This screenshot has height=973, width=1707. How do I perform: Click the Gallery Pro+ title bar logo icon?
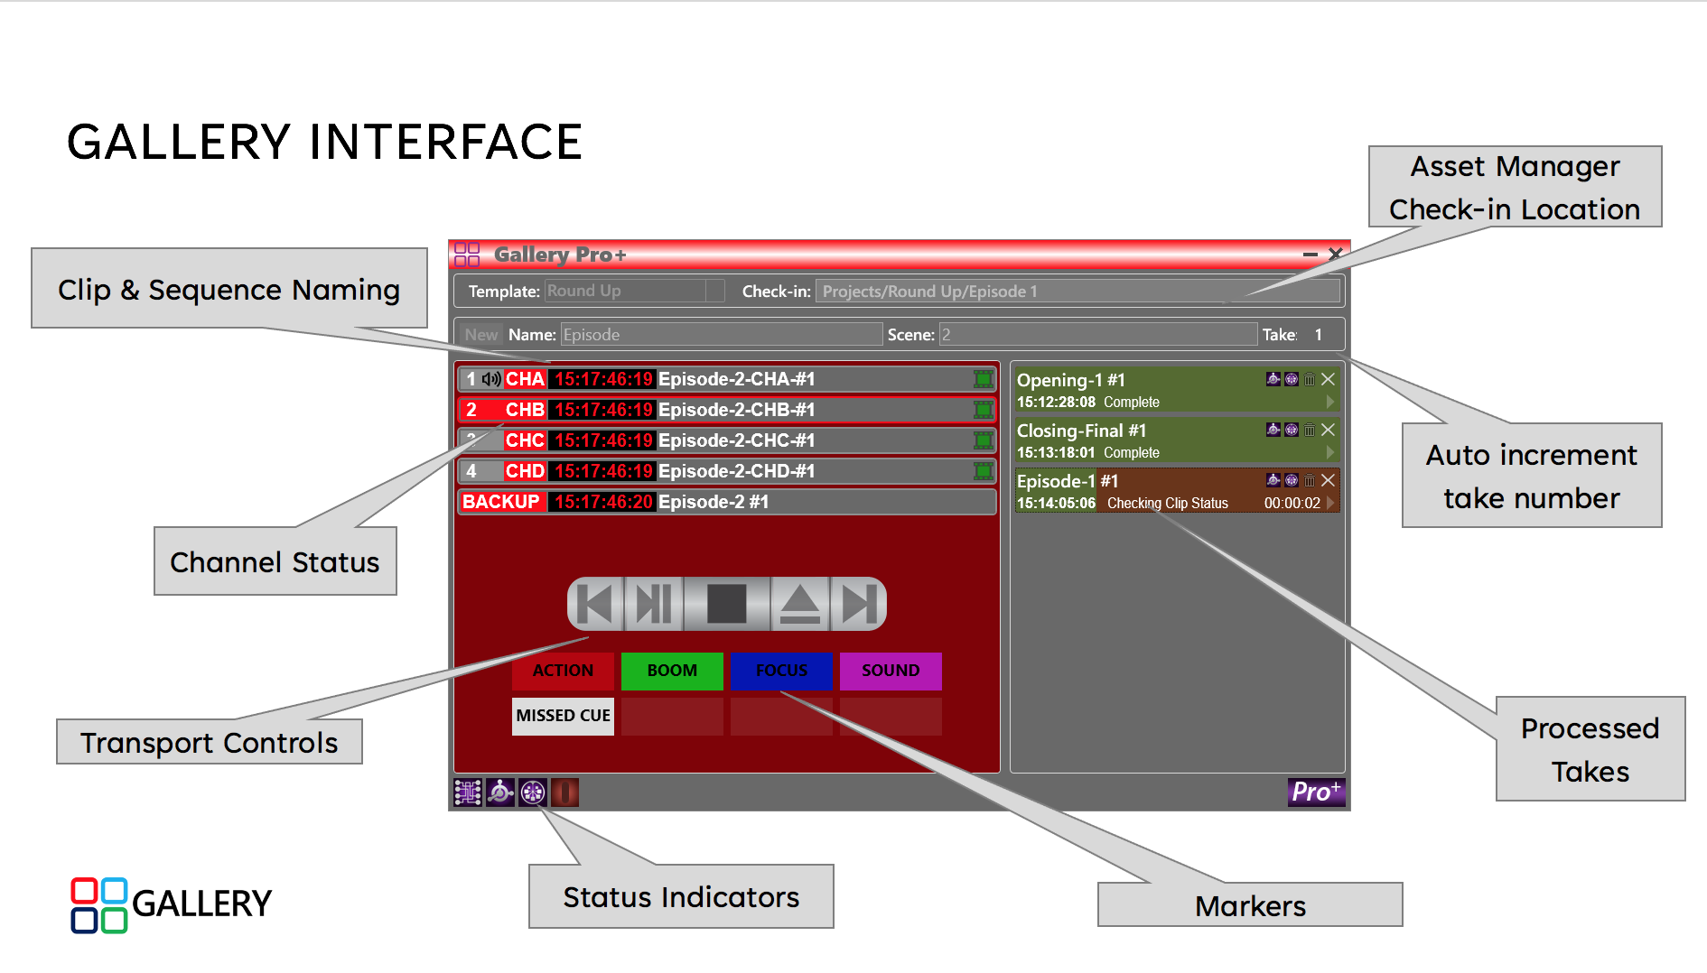pos(467,255)
